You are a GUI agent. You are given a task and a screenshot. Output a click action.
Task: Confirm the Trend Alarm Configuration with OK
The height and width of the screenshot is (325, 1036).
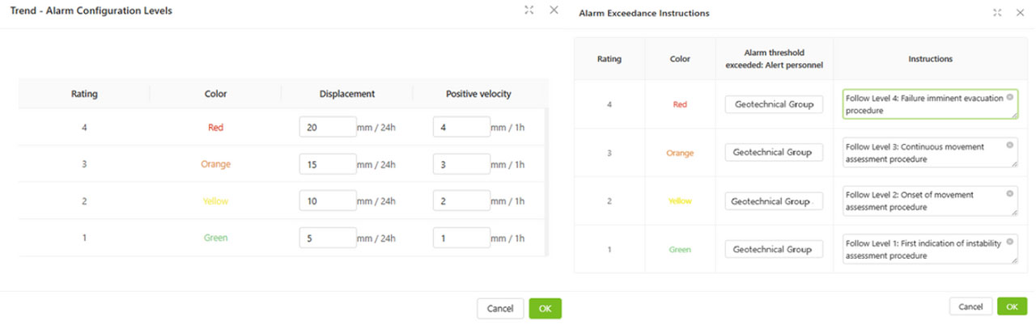[546, 308]
